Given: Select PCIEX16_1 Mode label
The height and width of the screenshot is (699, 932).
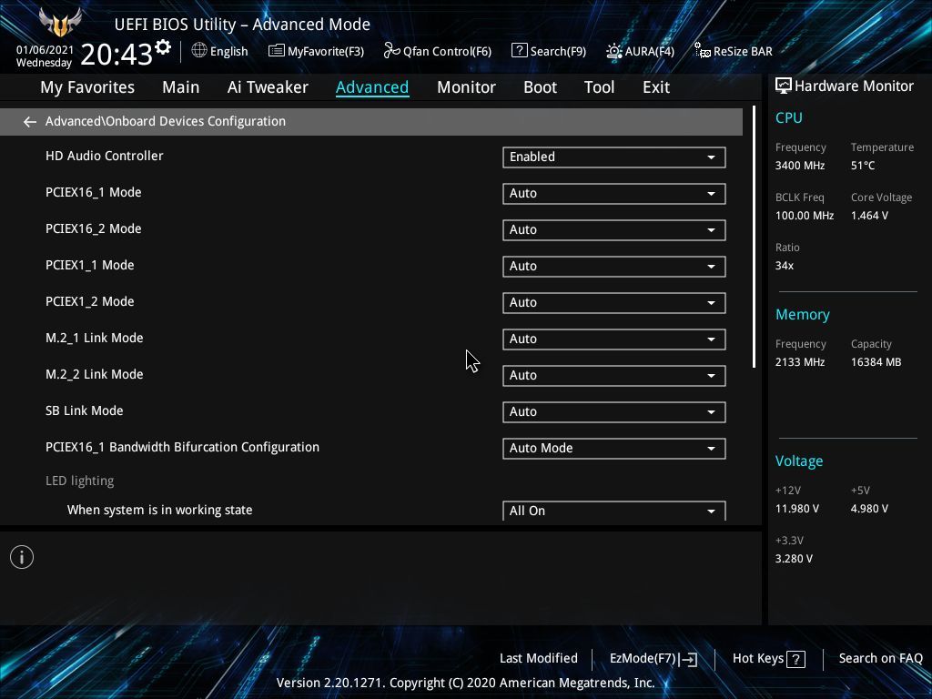Looking at the screenshot, I should (94, 193).
